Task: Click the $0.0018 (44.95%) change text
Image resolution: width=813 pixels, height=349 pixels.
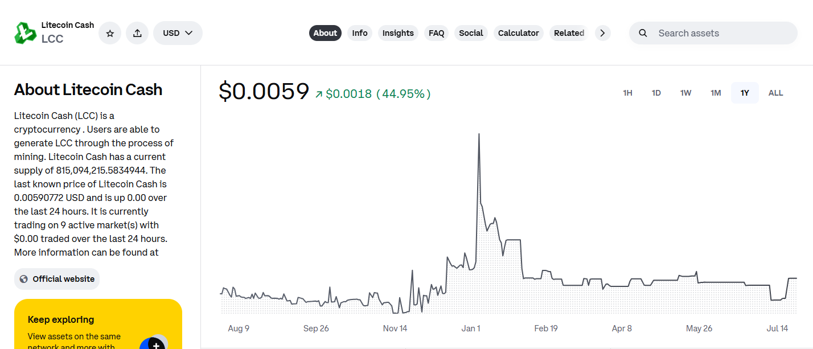Action: tap(378, 94)
